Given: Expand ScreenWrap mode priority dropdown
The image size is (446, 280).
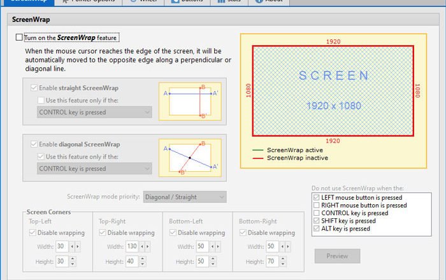Looking at the screenshot, I should click(x=185, y=197).
